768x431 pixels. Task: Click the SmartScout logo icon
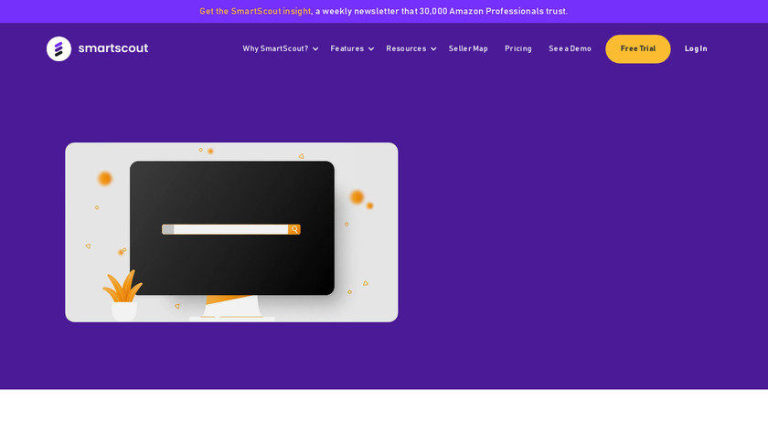(59, 49)
